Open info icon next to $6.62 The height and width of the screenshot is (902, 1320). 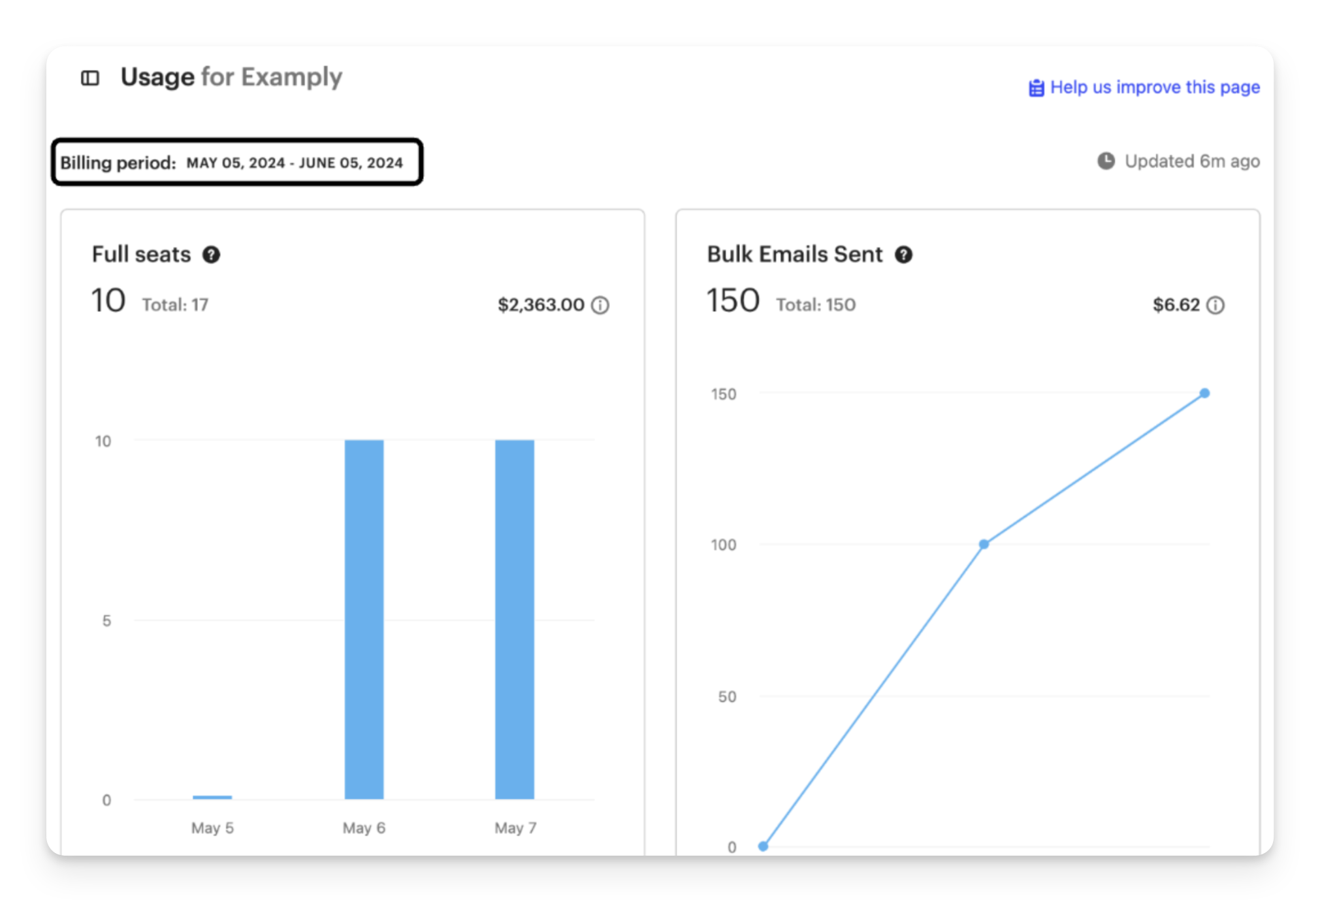(1215, 305)
